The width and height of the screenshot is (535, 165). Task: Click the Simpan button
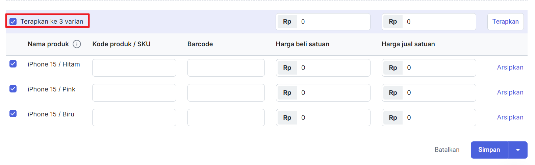[x=489, y=150]
